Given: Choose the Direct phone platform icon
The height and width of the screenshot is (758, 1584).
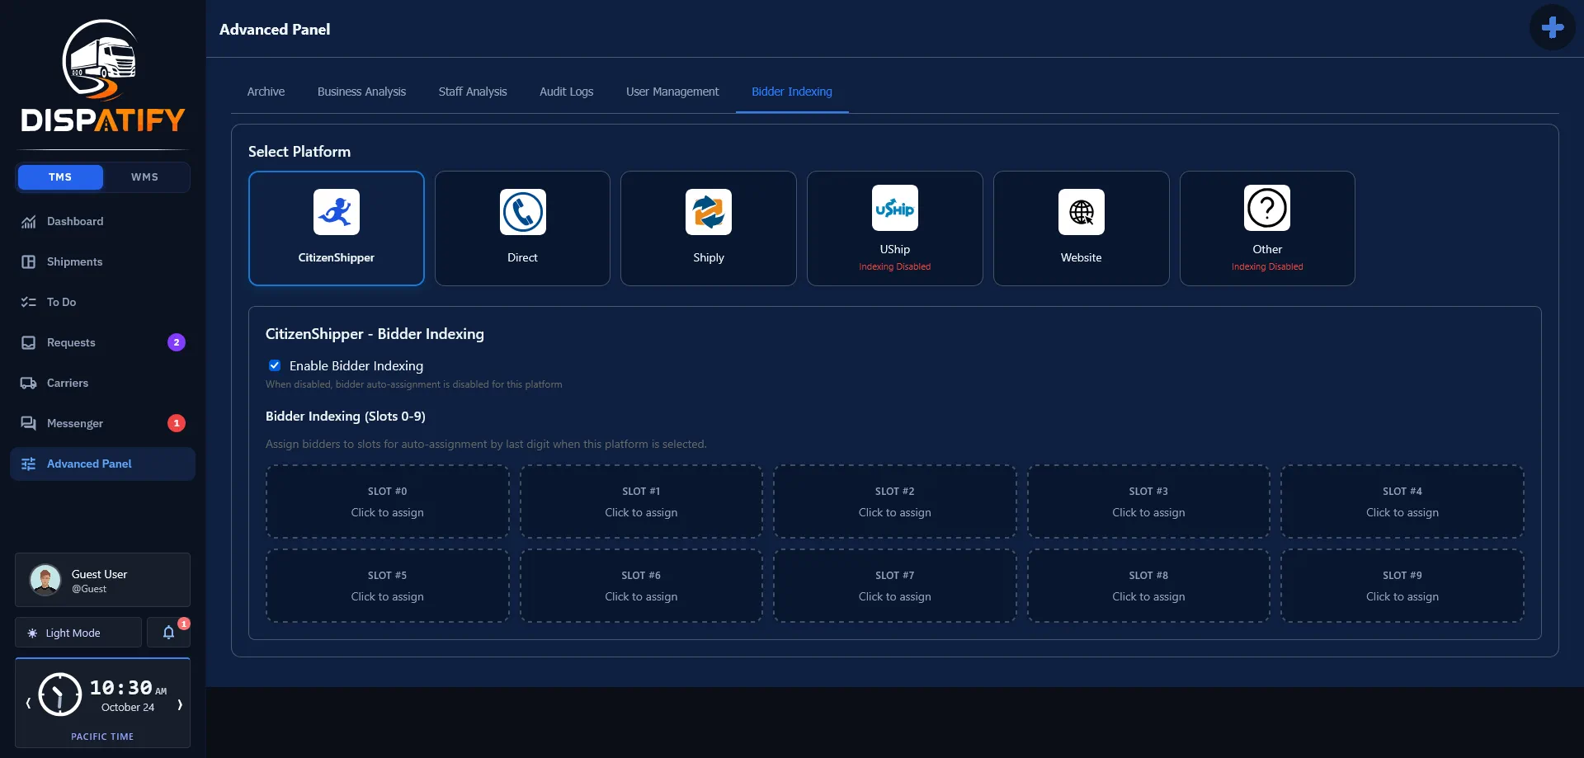Looking at the screenshot, I should (523, 212).
